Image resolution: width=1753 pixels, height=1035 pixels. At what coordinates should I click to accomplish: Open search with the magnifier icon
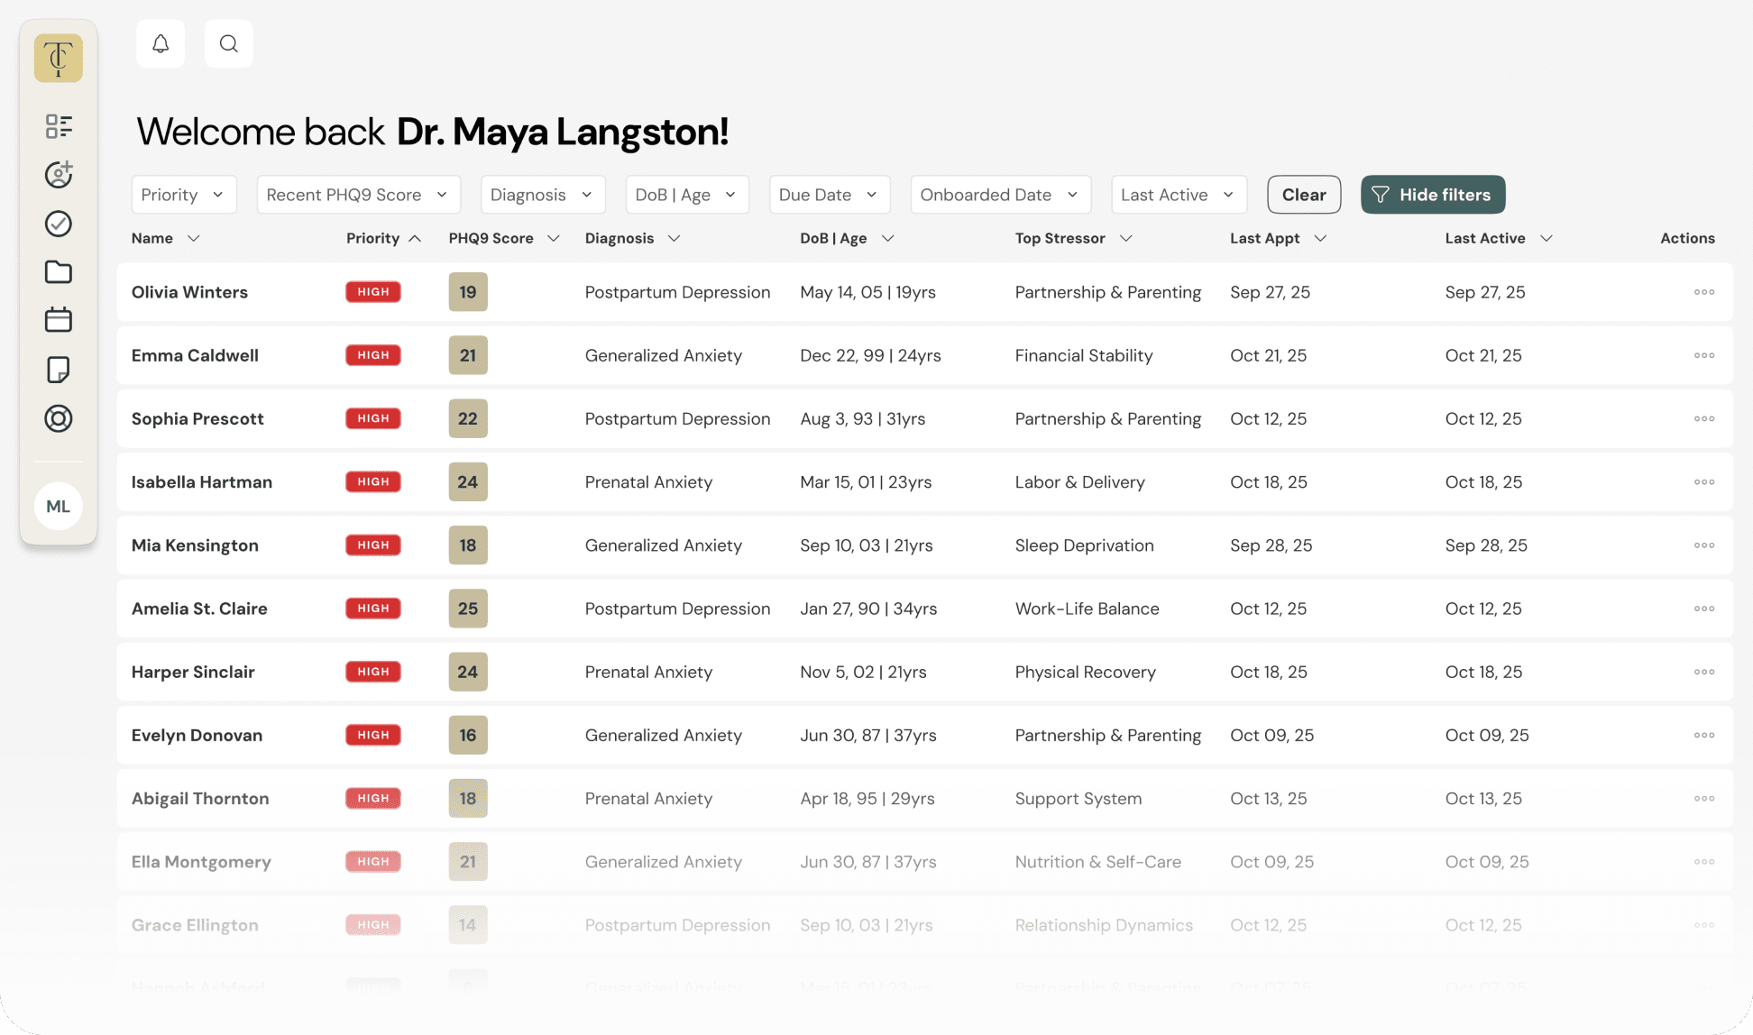(x=229, y=44)
